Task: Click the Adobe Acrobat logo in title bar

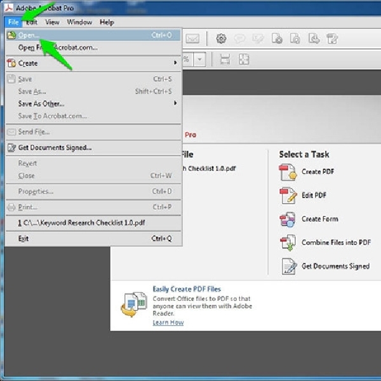Action: 9,8
